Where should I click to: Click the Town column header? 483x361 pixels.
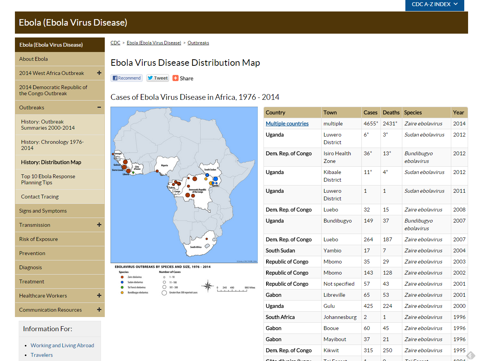click(x=342, y=112)
